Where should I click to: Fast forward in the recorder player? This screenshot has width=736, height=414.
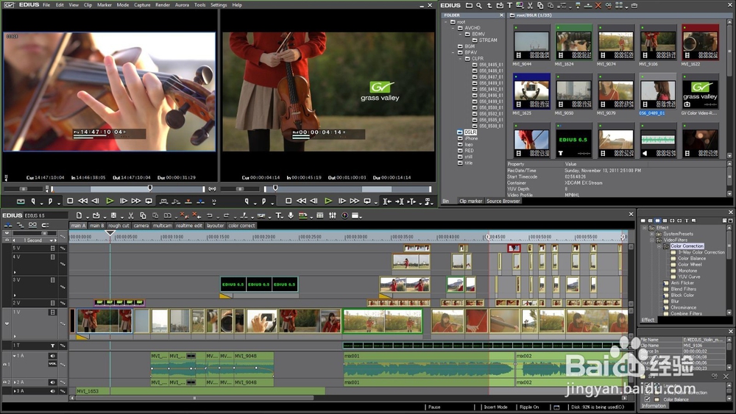click(x=355, y=201)
